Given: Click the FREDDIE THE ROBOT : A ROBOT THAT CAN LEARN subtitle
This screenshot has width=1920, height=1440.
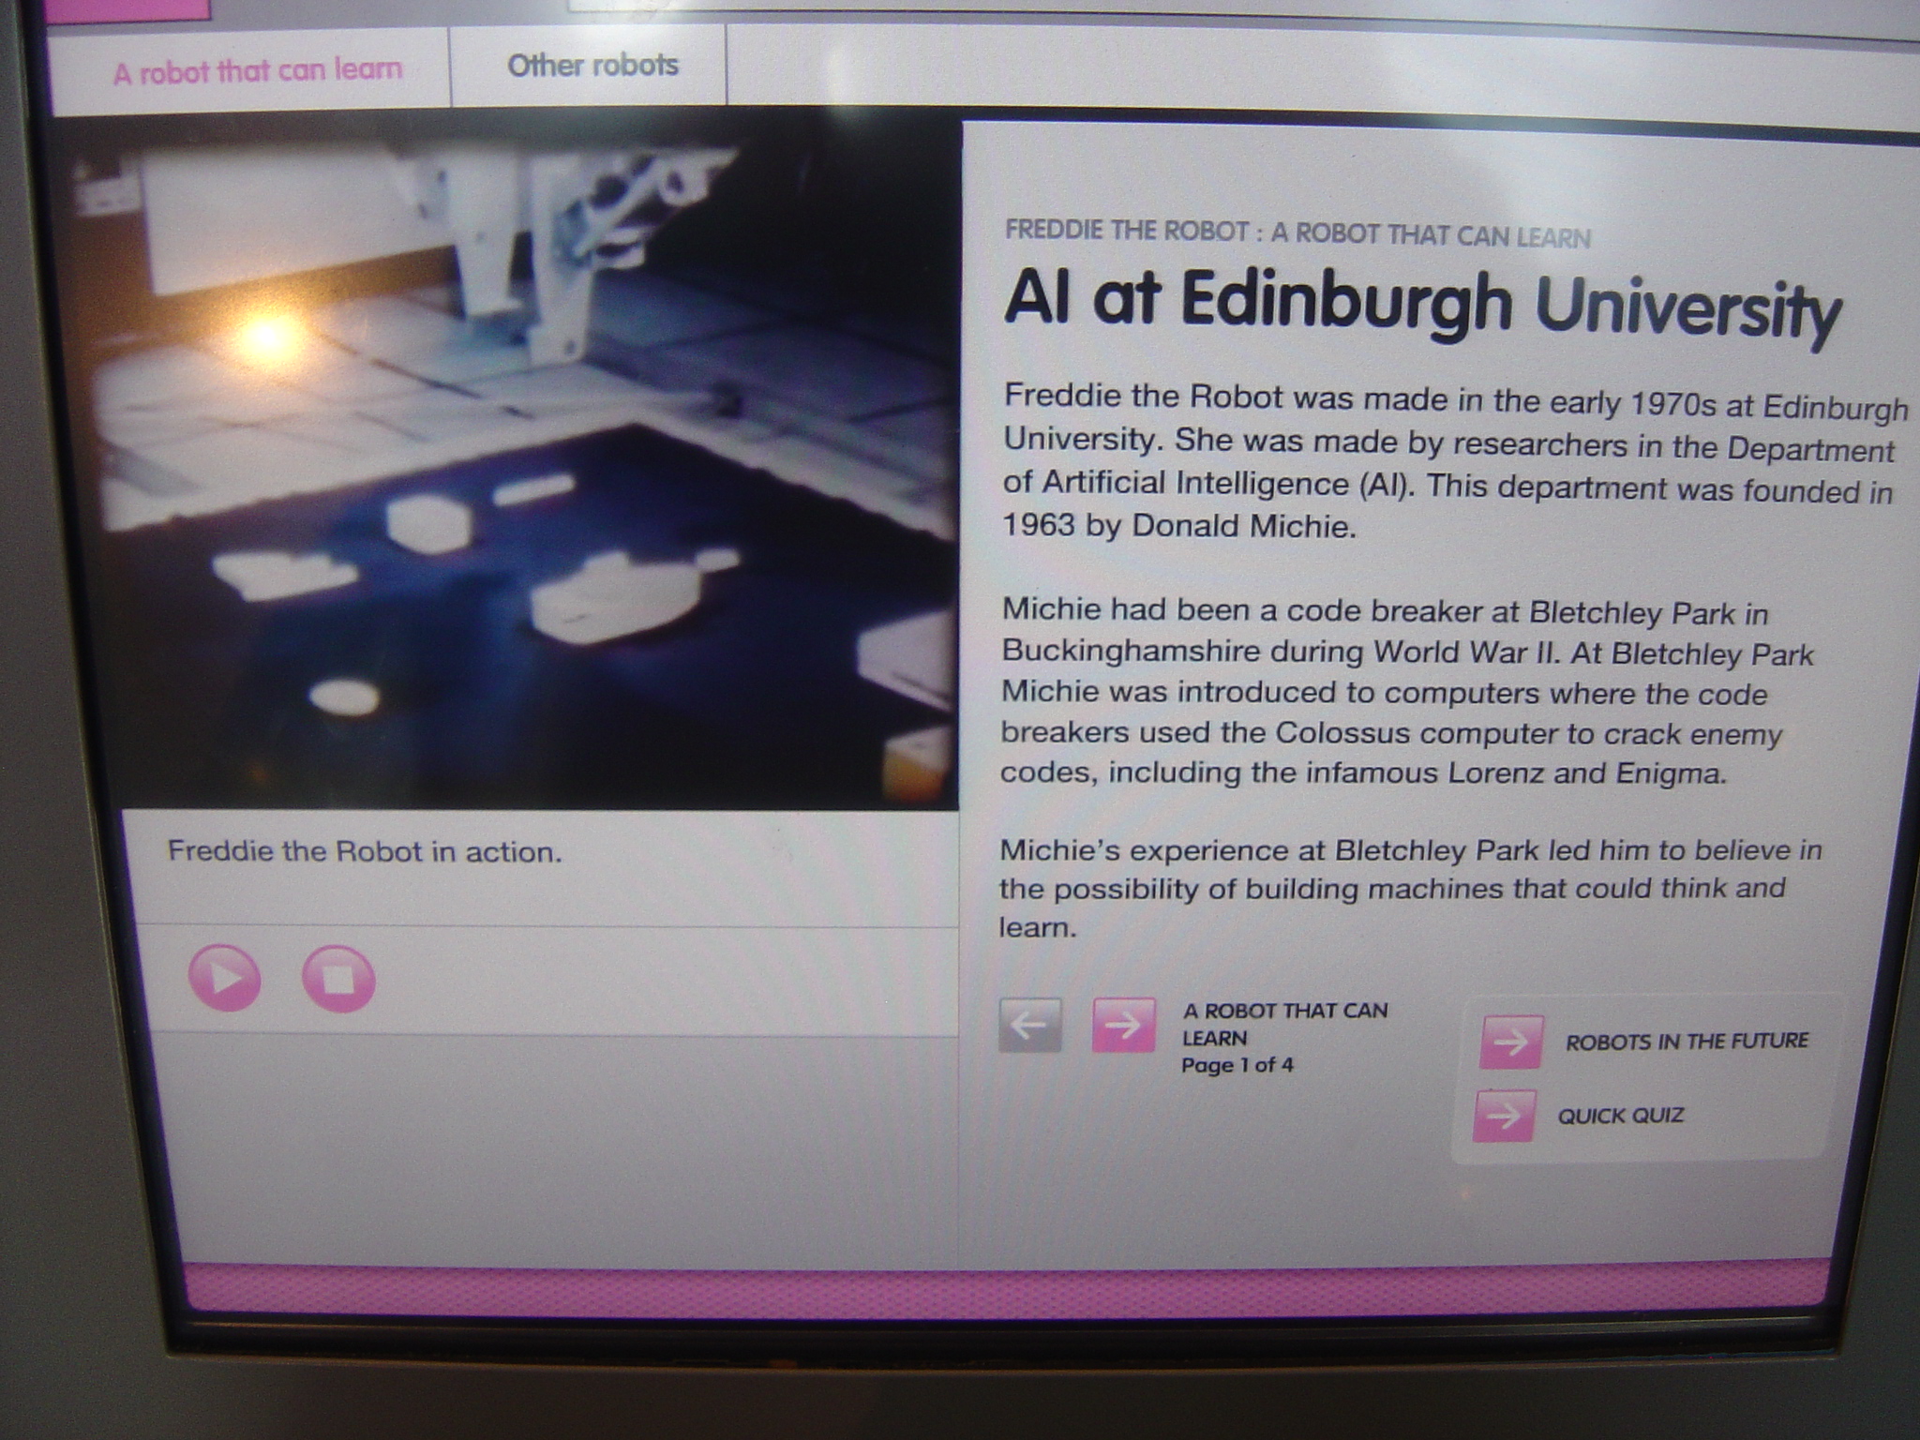Looking at the screenshot, I should pos(1297,233).
